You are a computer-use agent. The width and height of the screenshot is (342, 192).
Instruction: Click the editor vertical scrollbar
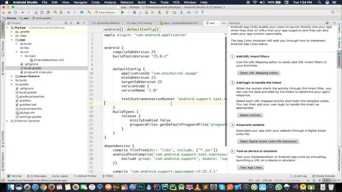click(x=226, y=91)
